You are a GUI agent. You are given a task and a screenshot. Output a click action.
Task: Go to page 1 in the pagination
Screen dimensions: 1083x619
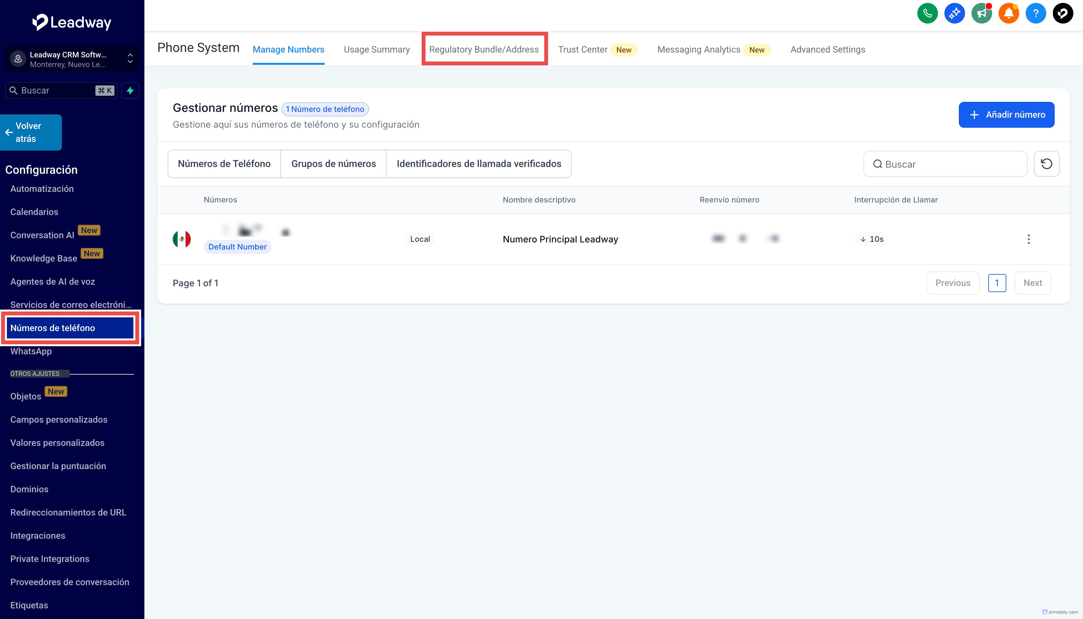997,283
